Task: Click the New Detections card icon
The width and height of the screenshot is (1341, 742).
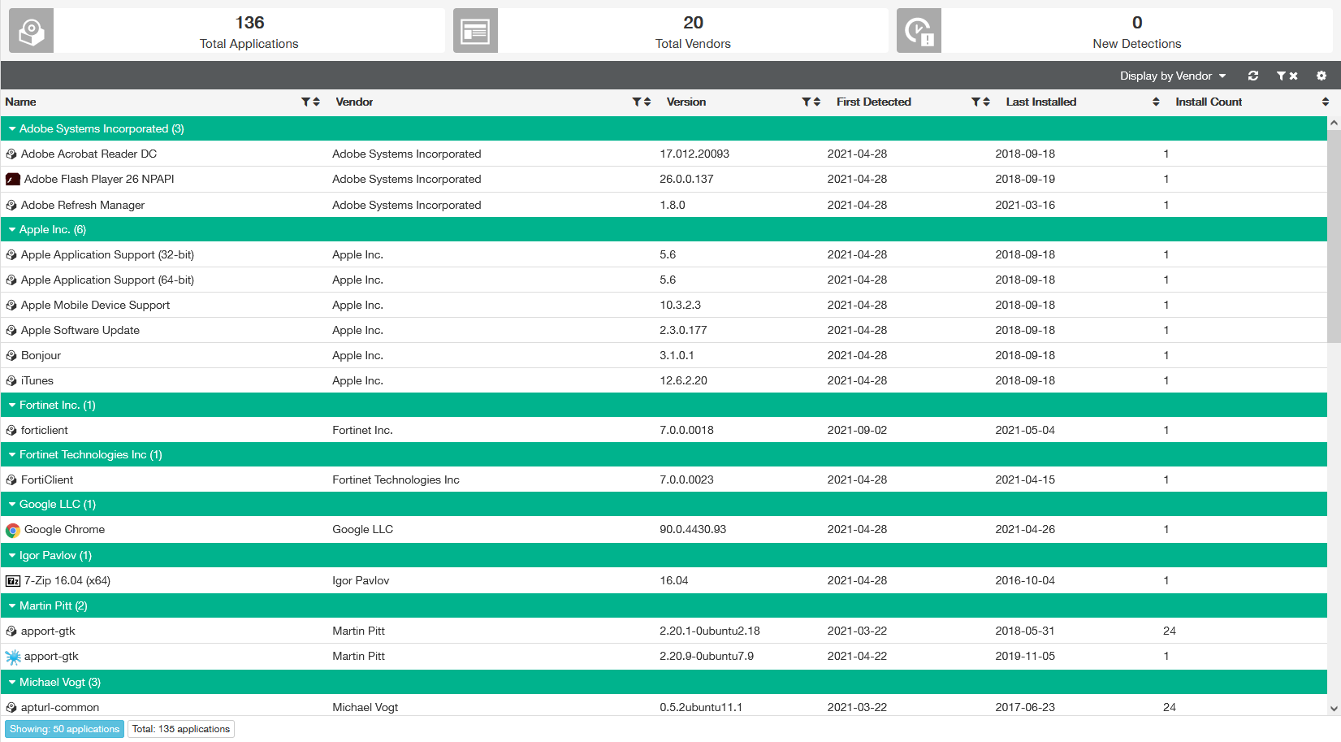Action: point(919,31)
